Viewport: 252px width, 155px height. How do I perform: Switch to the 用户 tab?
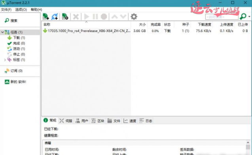point(82,121)
